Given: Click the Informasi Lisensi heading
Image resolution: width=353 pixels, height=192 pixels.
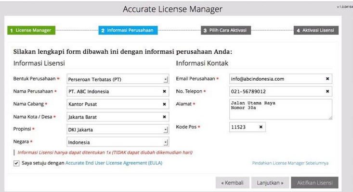Looking at the screenshot, I should point(39,63).
